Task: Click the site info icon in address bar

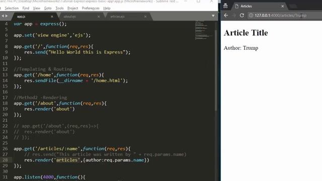Action: [251, 16]
